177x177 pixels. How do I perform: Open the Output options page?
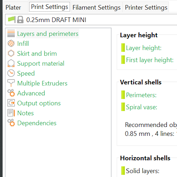click(x=39, y=103)
